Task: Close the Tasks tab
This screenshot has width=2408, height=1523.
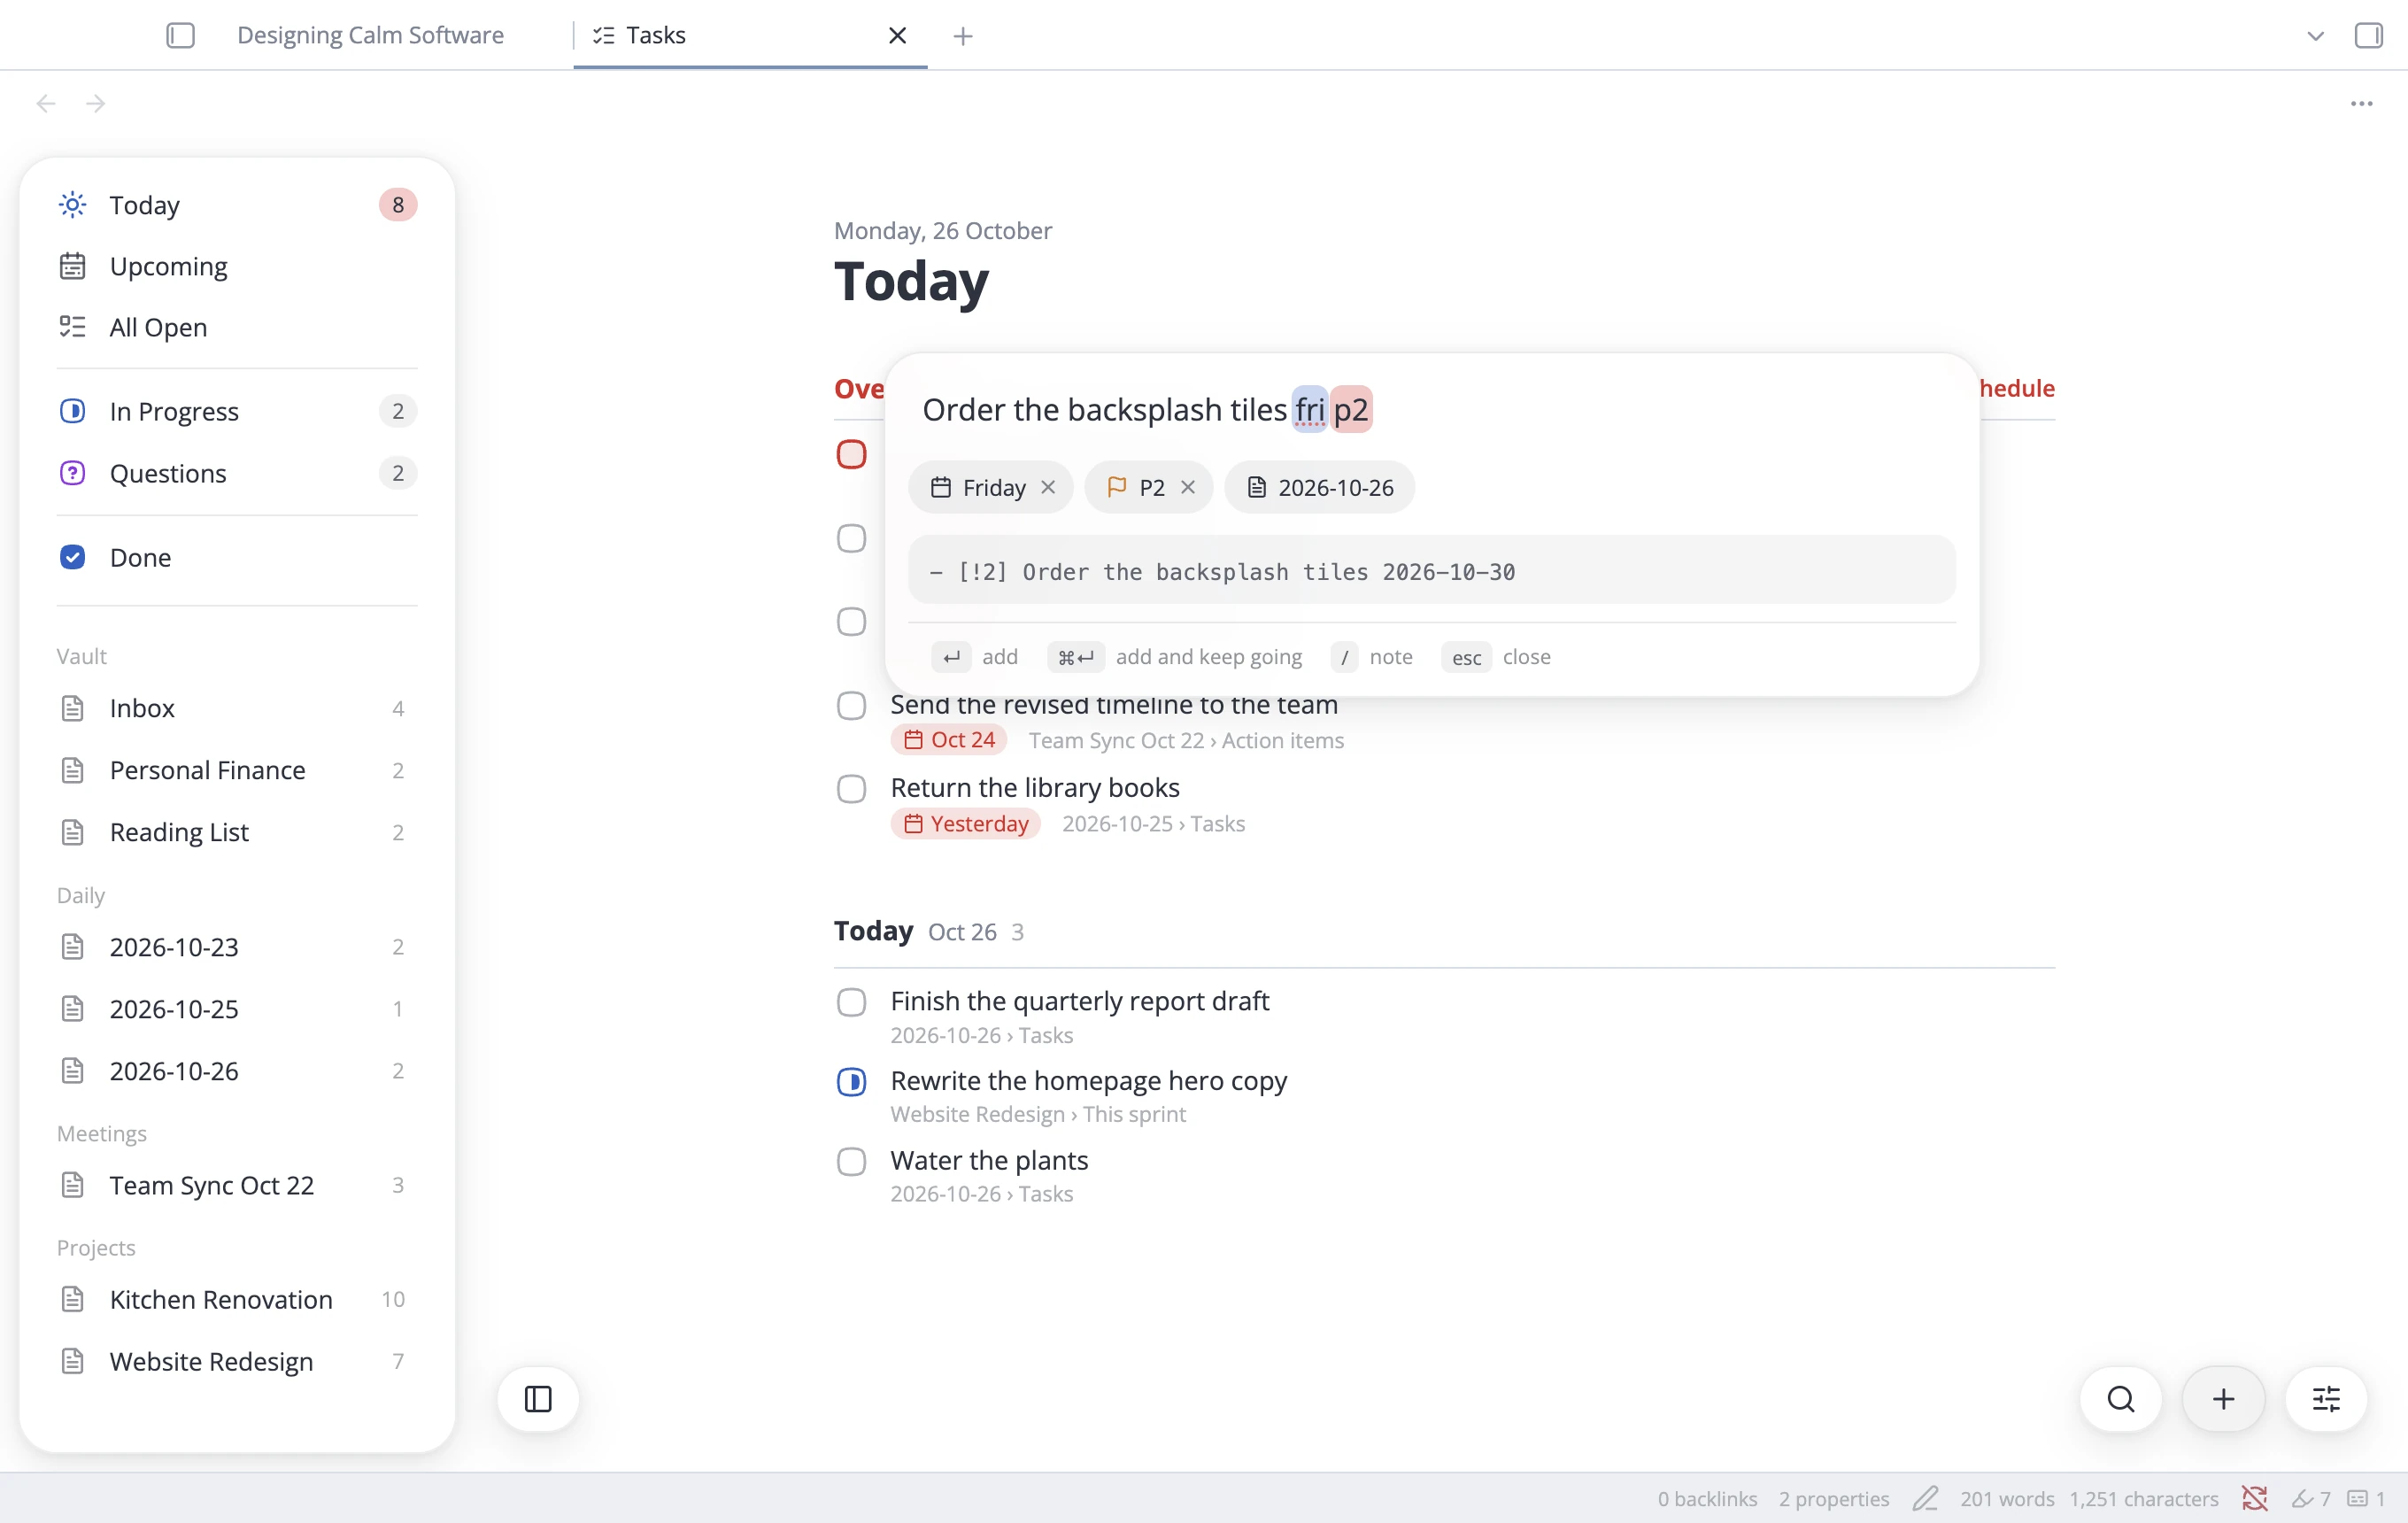Action: coord(897,36)
